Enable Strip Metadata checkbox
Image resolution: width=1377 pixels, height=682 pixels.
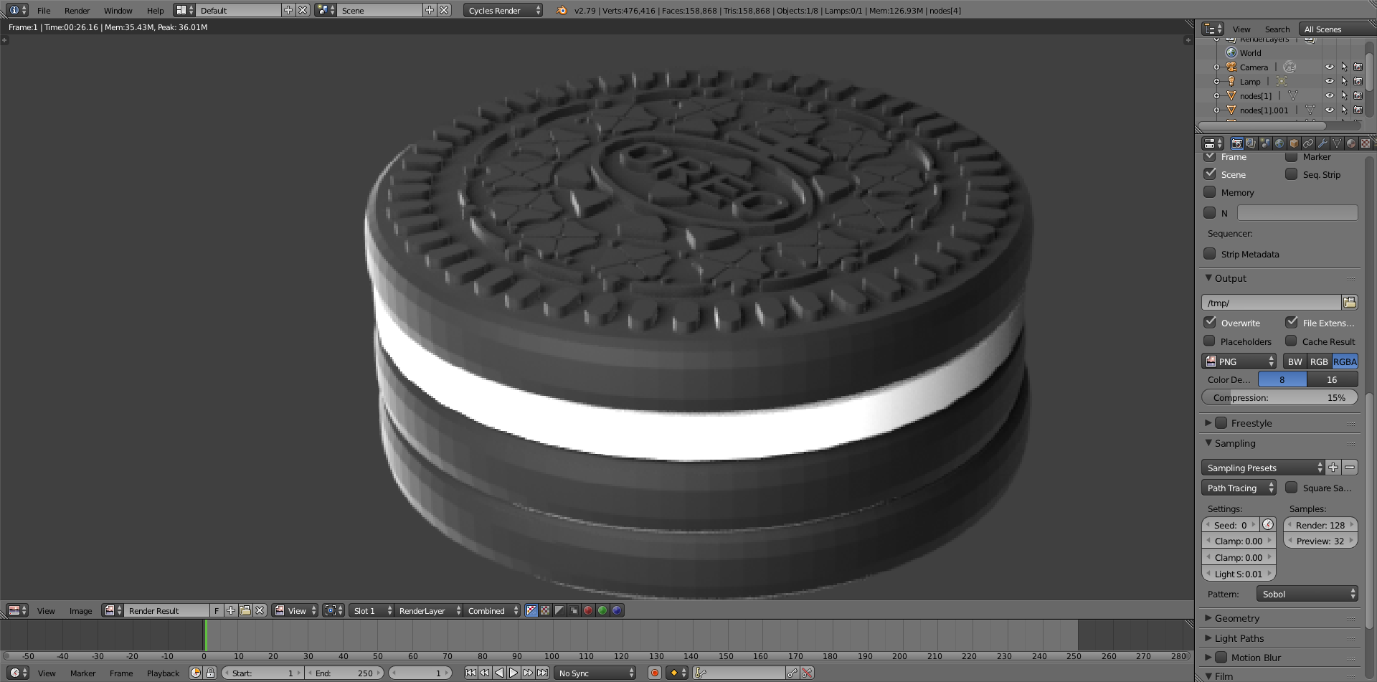(x=1210, y=254)
